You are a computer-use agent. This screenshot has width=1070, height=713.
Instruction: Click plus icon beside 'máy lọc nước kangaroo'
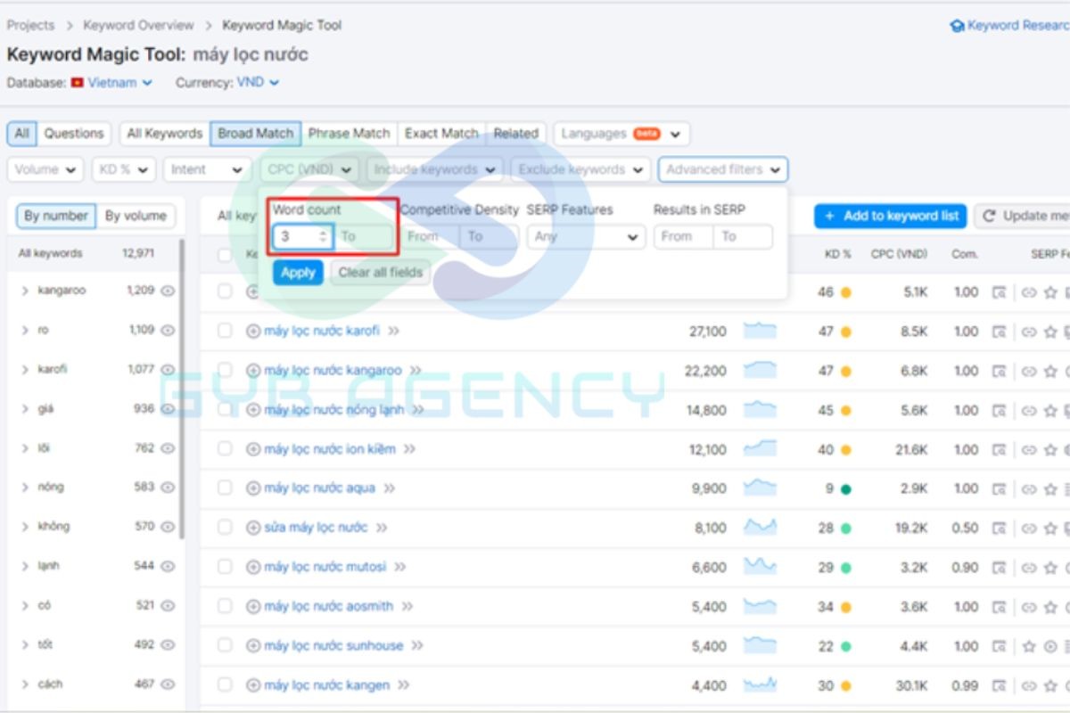253,370
